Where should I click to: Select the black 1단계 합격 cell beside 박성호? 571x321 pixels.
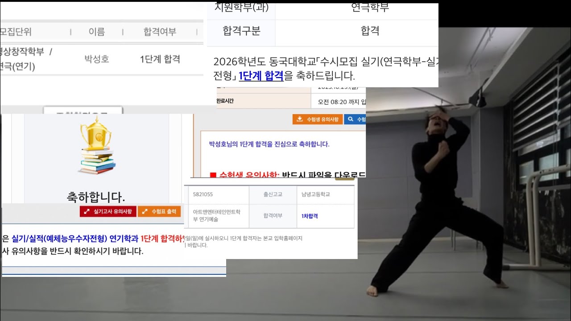coord(160,59)
